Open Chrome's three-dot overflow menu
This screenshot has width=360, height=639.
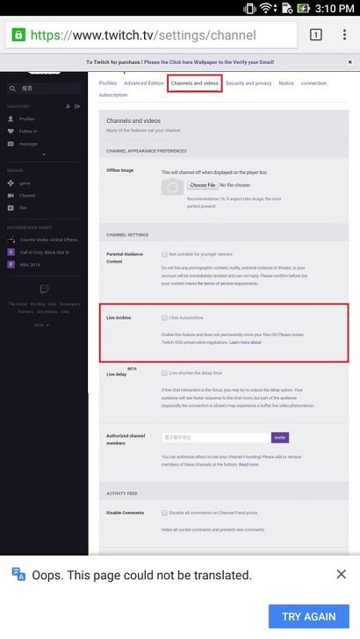(344, 34)
